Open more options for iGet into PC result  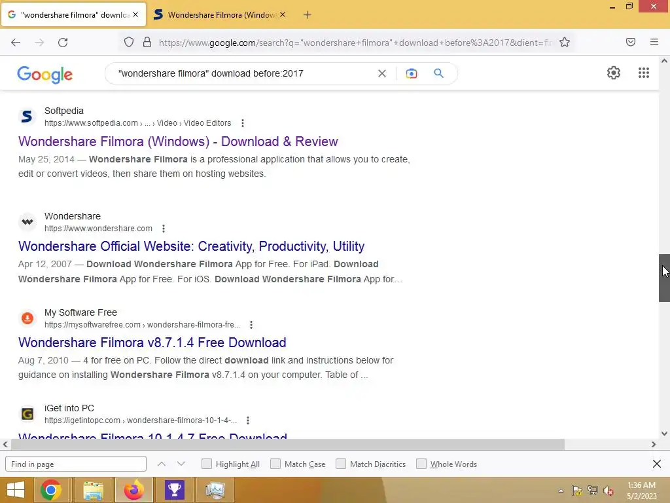248,420
